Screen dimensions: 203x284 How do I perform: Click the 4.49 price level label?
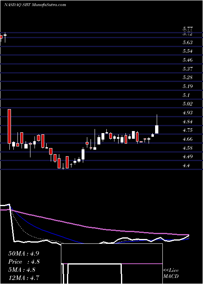pos(188,157)
